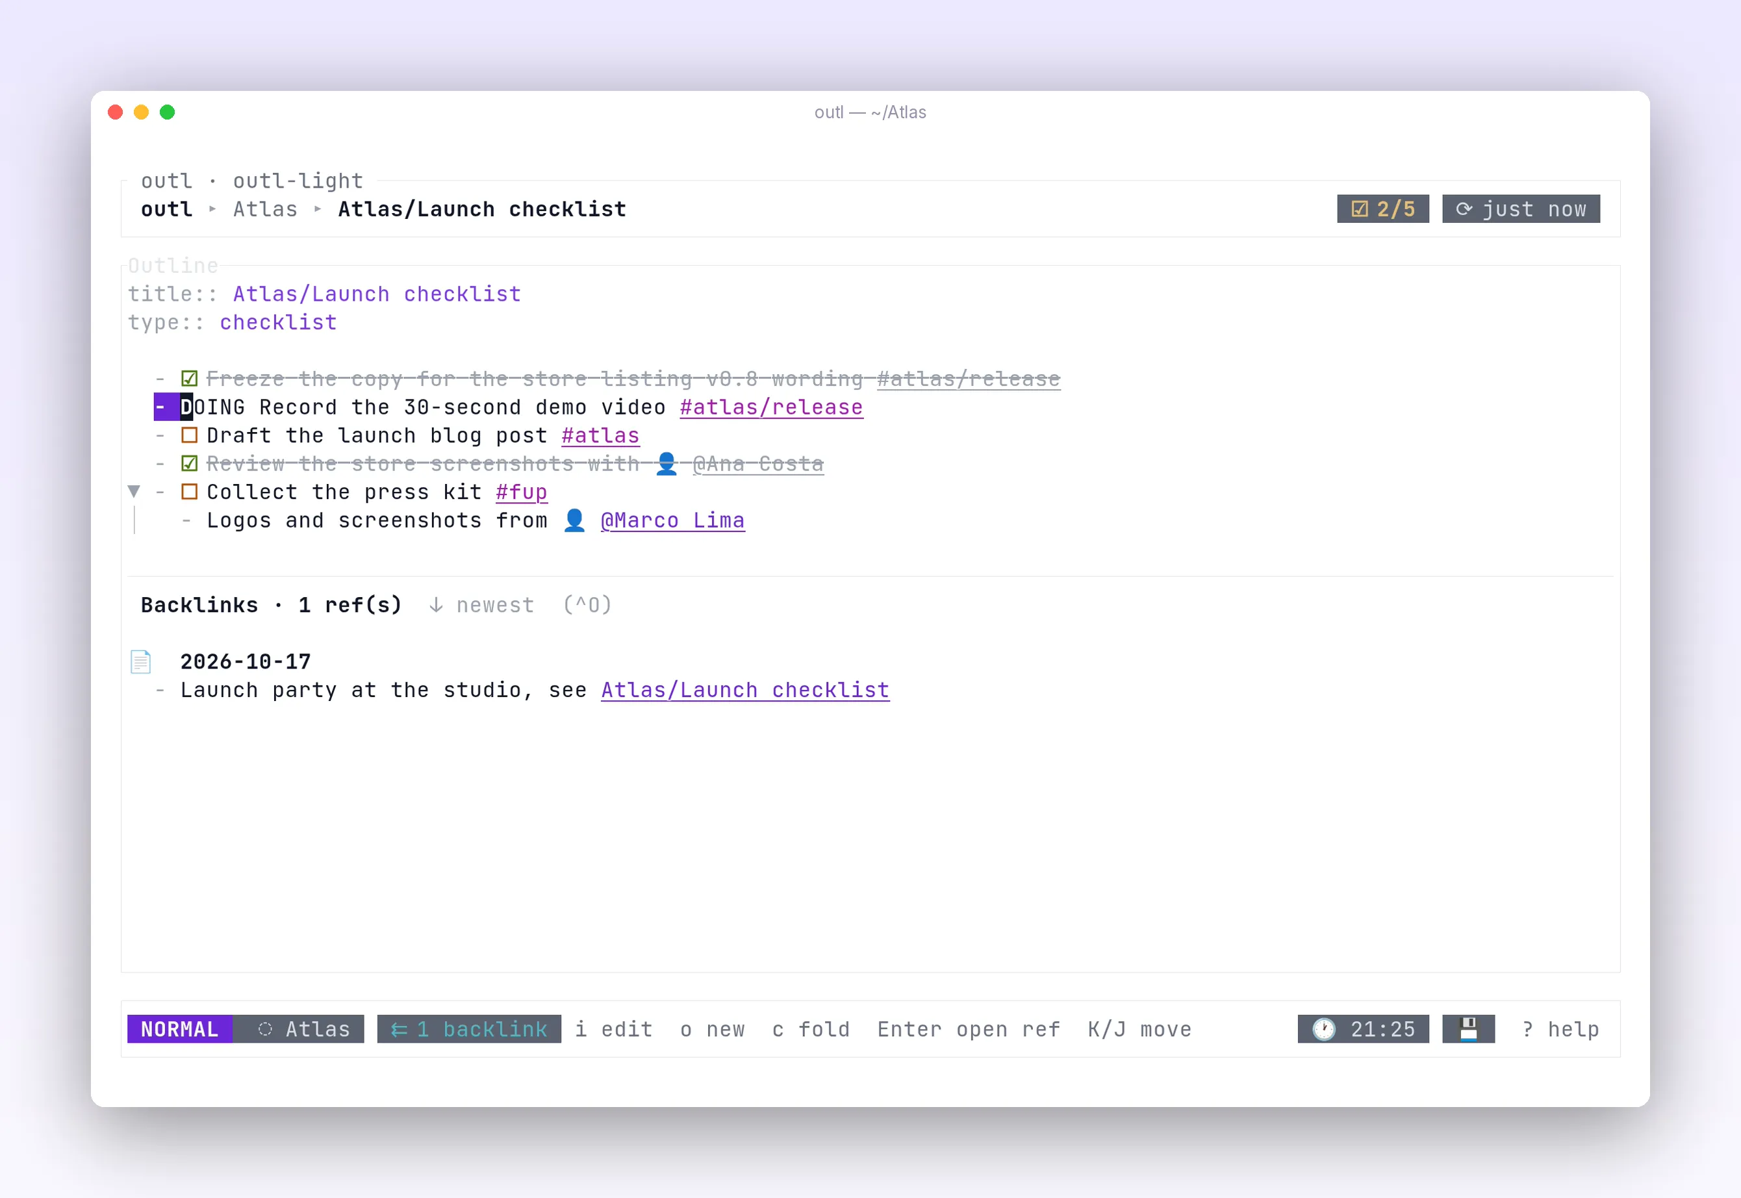Open the struck-through #atlas/release tag

point(969,379)
